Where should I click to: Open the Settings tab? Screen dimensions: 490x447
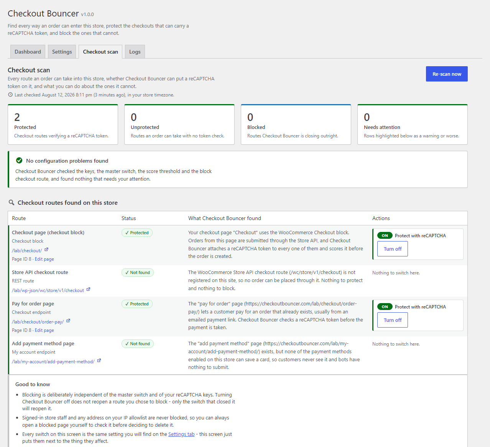click(62, 52)
